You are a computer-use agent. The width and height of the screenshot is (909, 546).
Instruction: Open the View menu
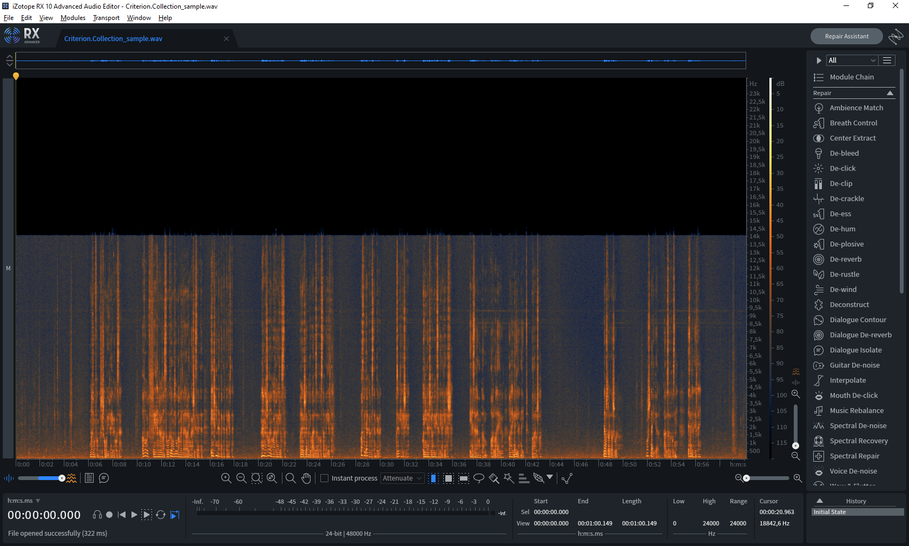(x=46, y=17)
